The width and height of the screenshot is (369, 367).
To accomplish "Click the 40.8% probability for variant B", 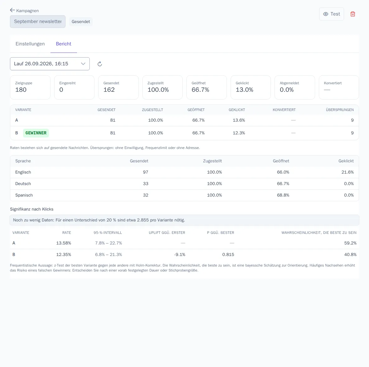I will tap(350, 254).
